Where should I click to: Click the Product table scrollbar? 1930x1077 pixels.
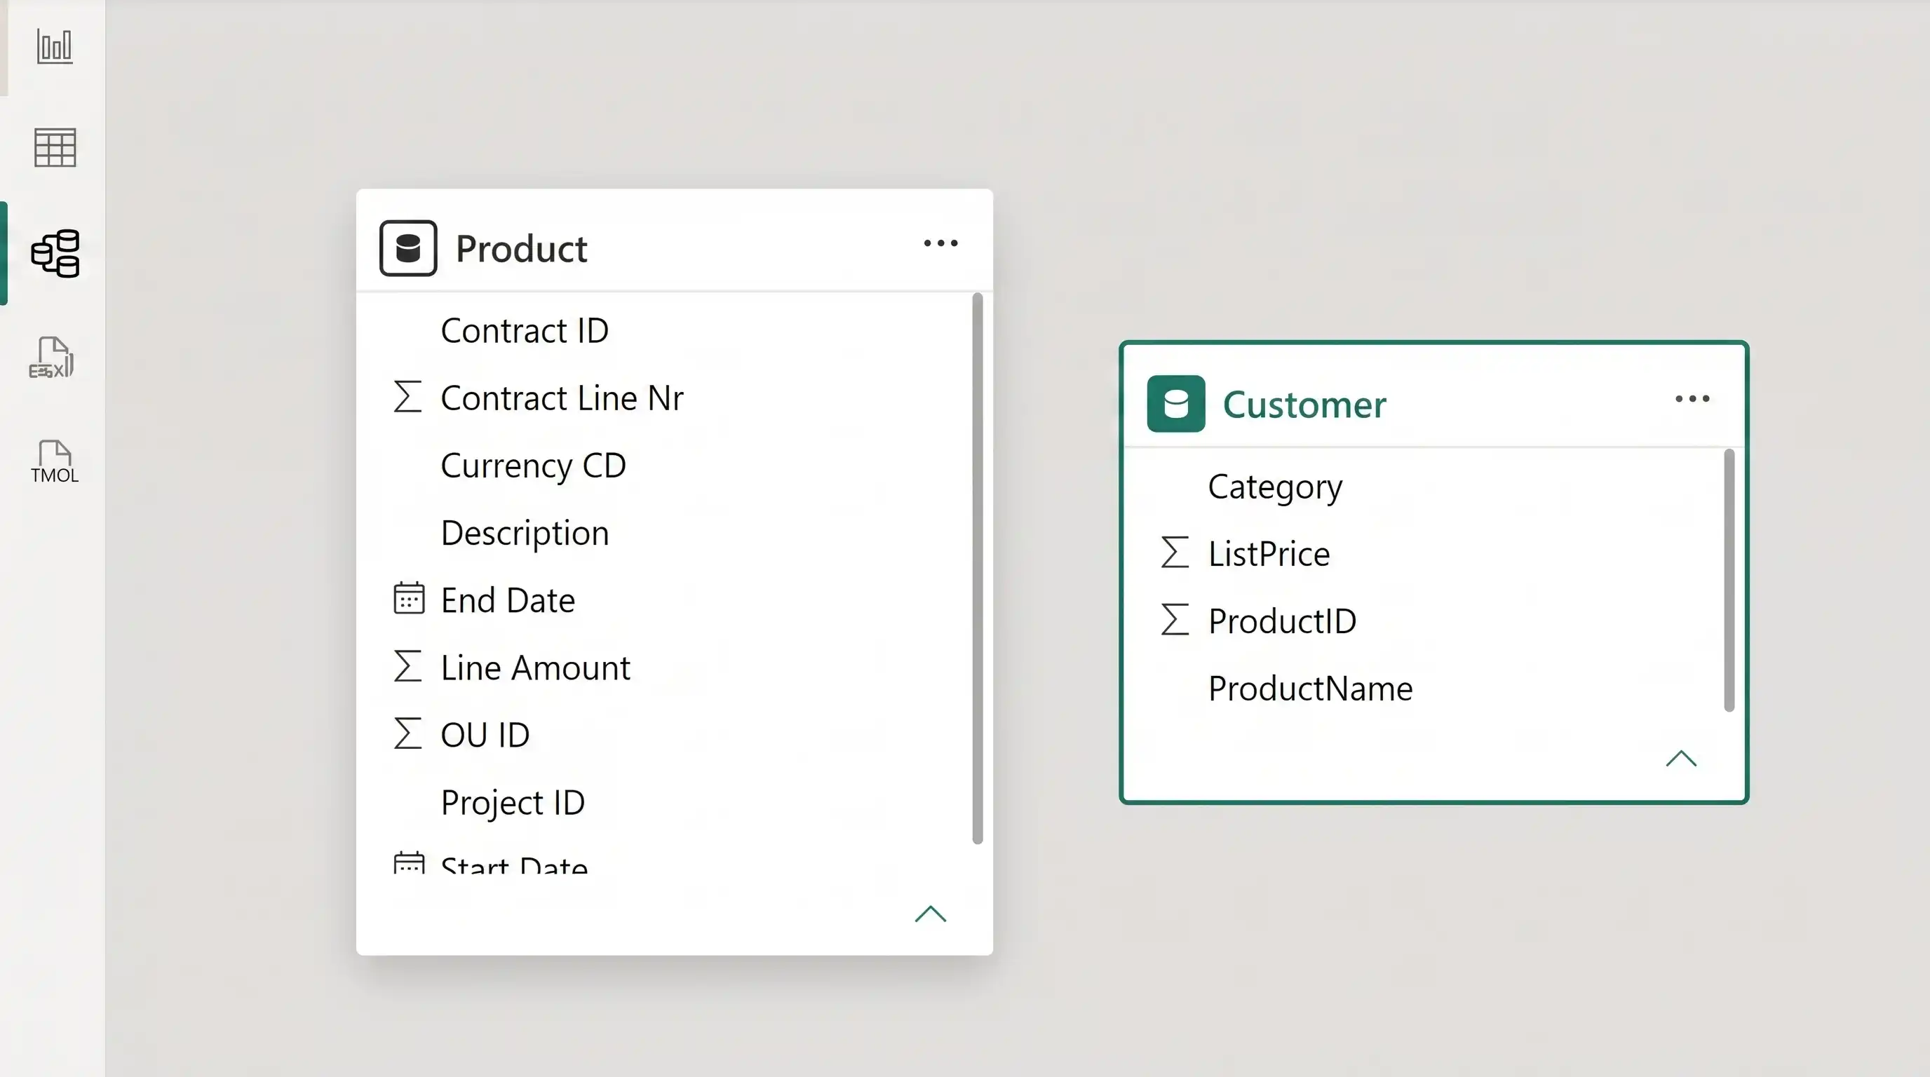(977, 569)
